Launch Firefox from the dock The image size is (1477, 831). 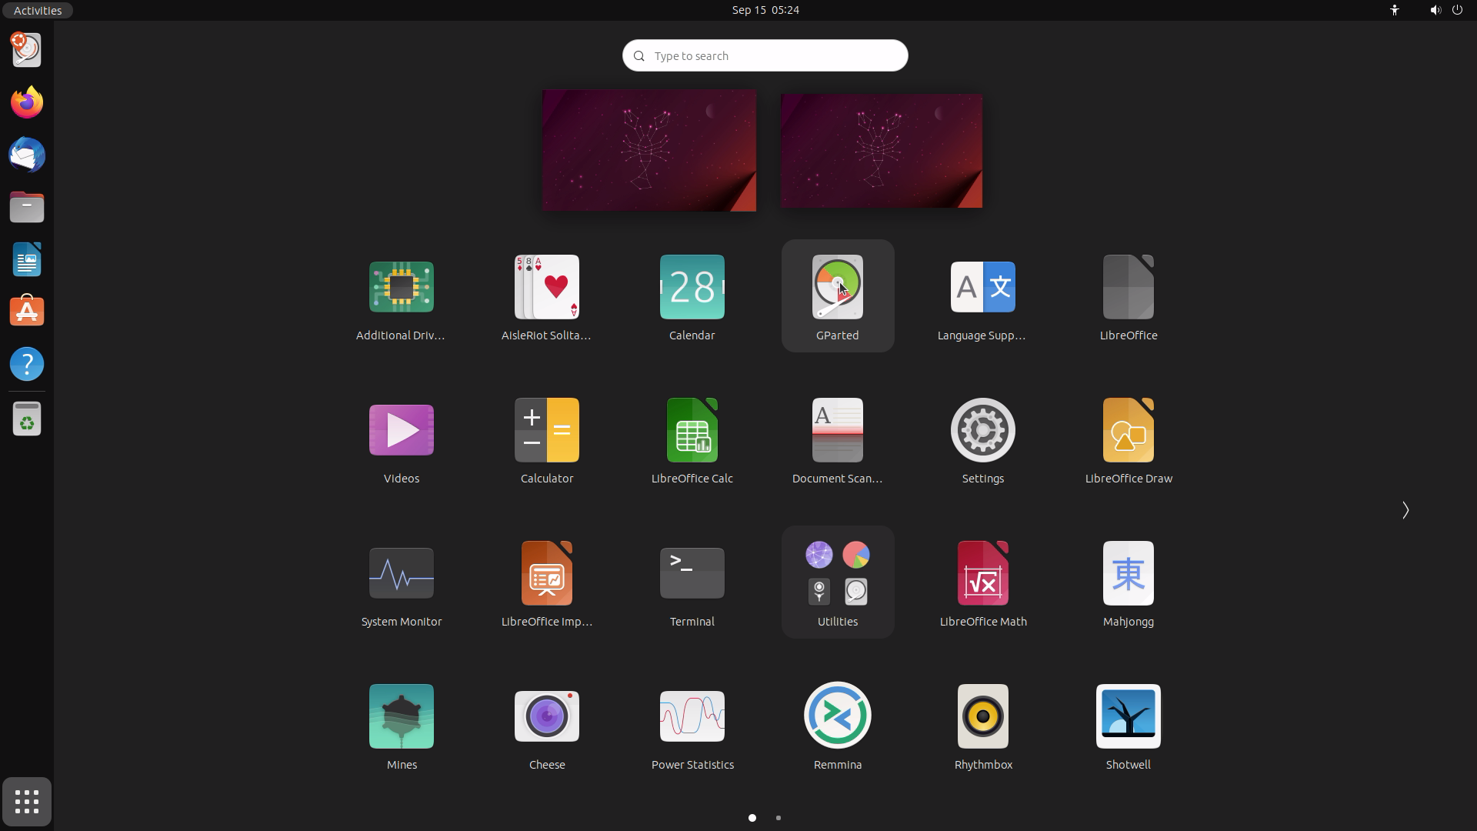(x=27, y=102)
